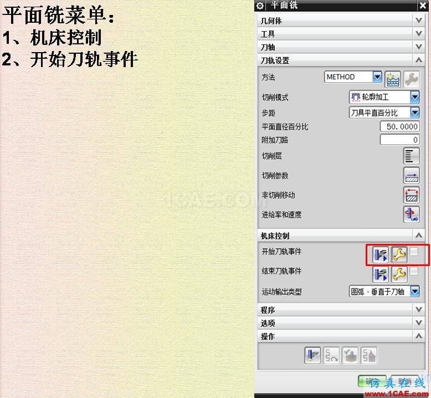Viewport: 431px width, 398px height.
Task: Click the list tool path icon
Action: tap(369, 355)
